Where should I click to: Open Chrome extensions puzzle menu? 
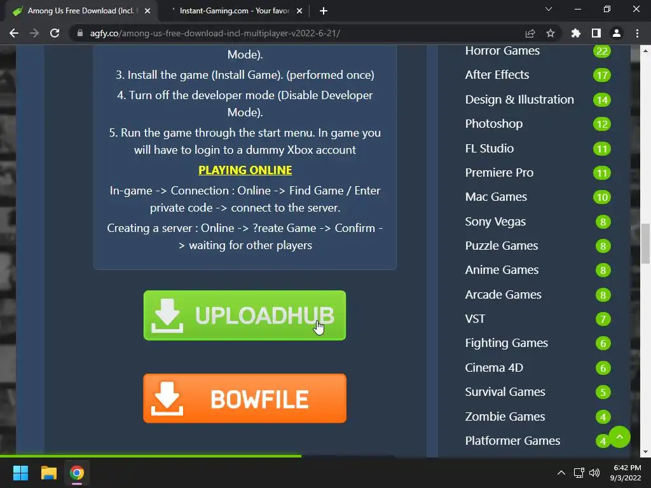pyautogui.click(x=575, y=33)
